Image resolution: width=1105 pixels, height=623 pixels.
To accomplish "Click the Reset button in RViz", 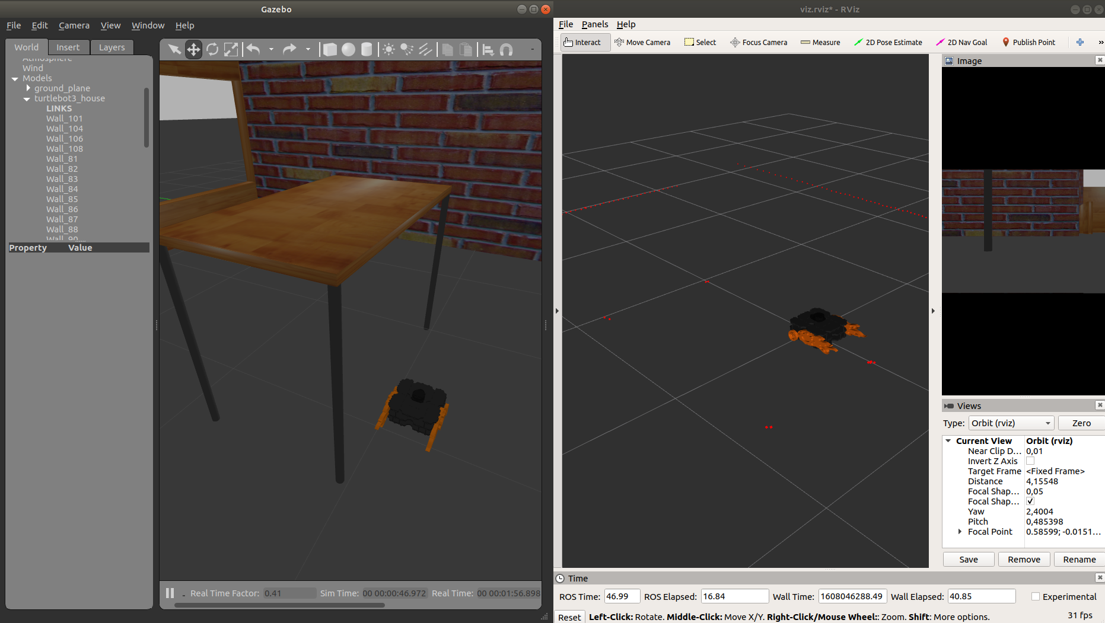I will (569, 617).
